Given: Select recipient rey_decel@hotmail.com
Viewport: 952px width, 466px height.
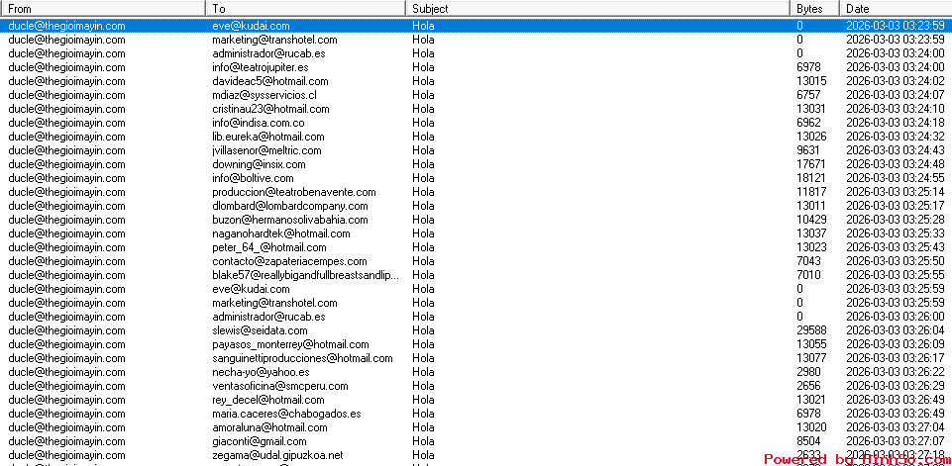Looking at the screenshot, I should click(267, 400).
